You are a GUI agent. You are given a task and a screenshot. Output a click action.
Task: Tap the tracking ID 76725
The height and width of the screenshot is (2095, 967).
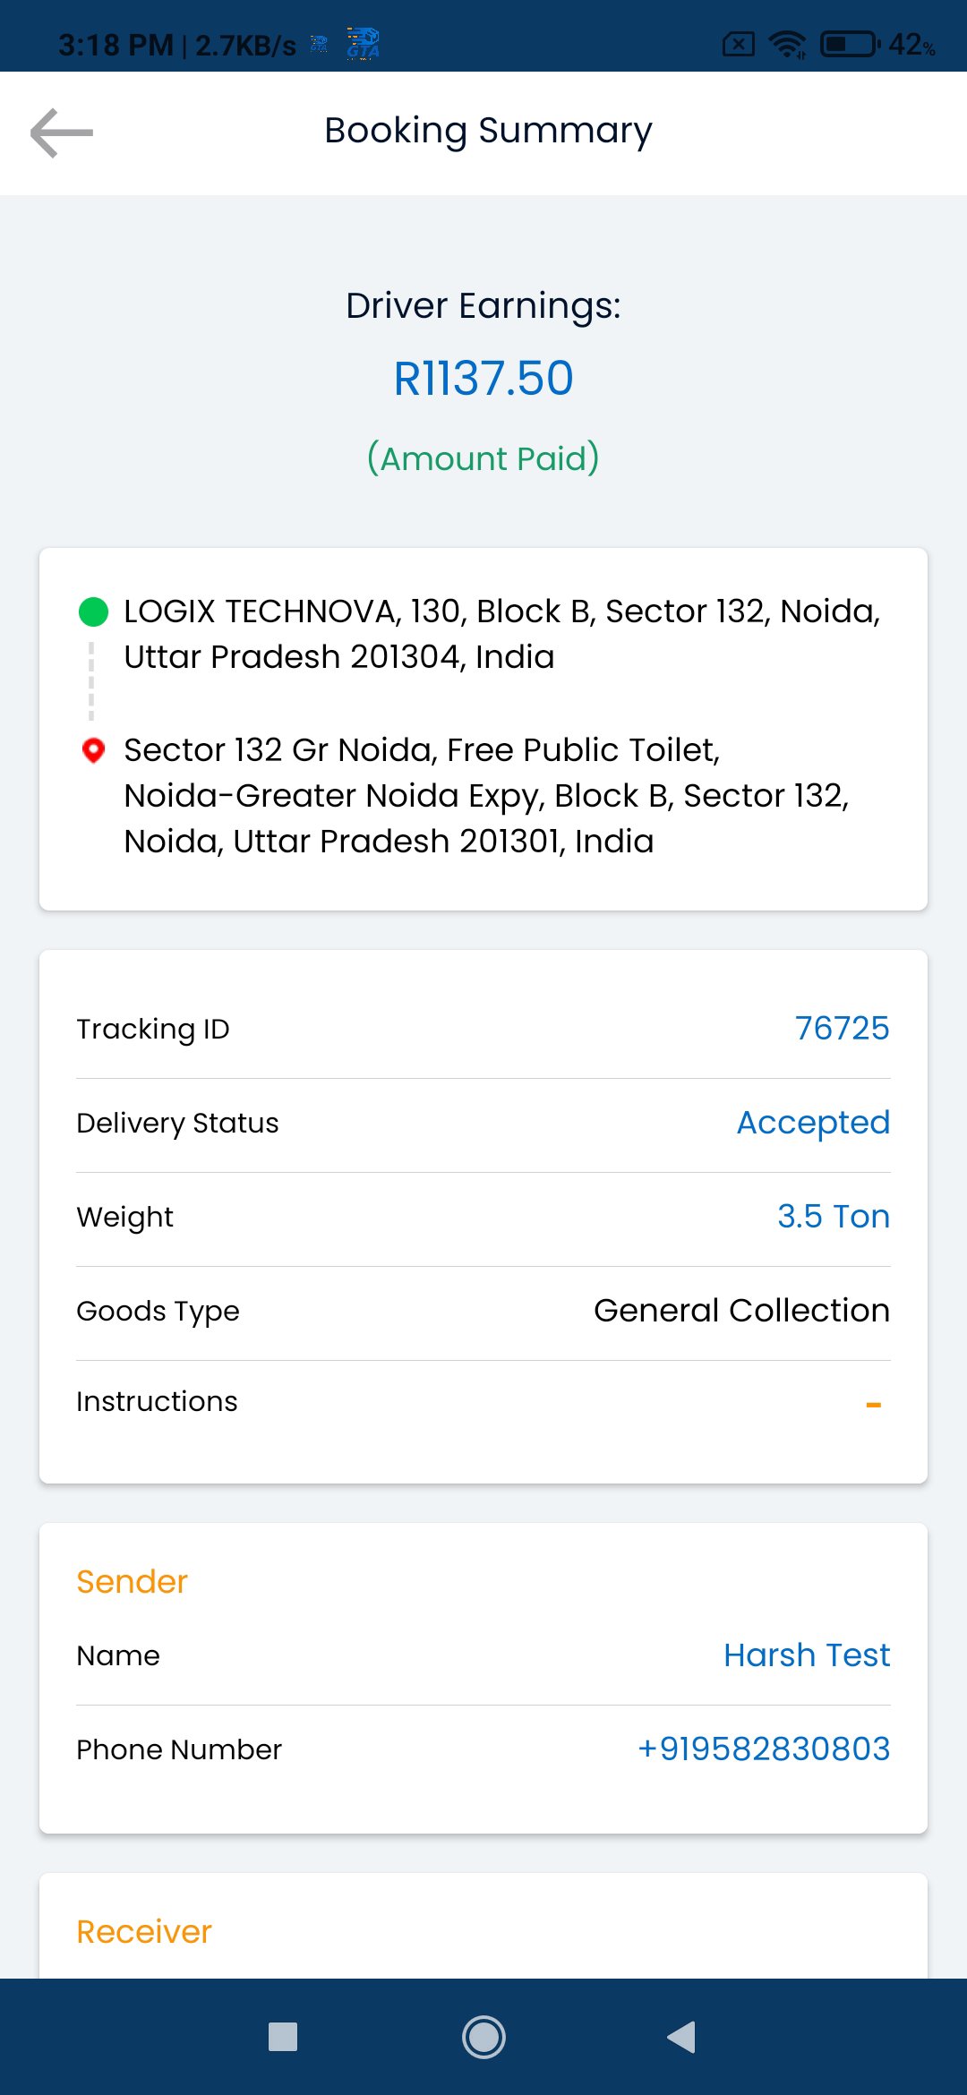[842, 1028]
